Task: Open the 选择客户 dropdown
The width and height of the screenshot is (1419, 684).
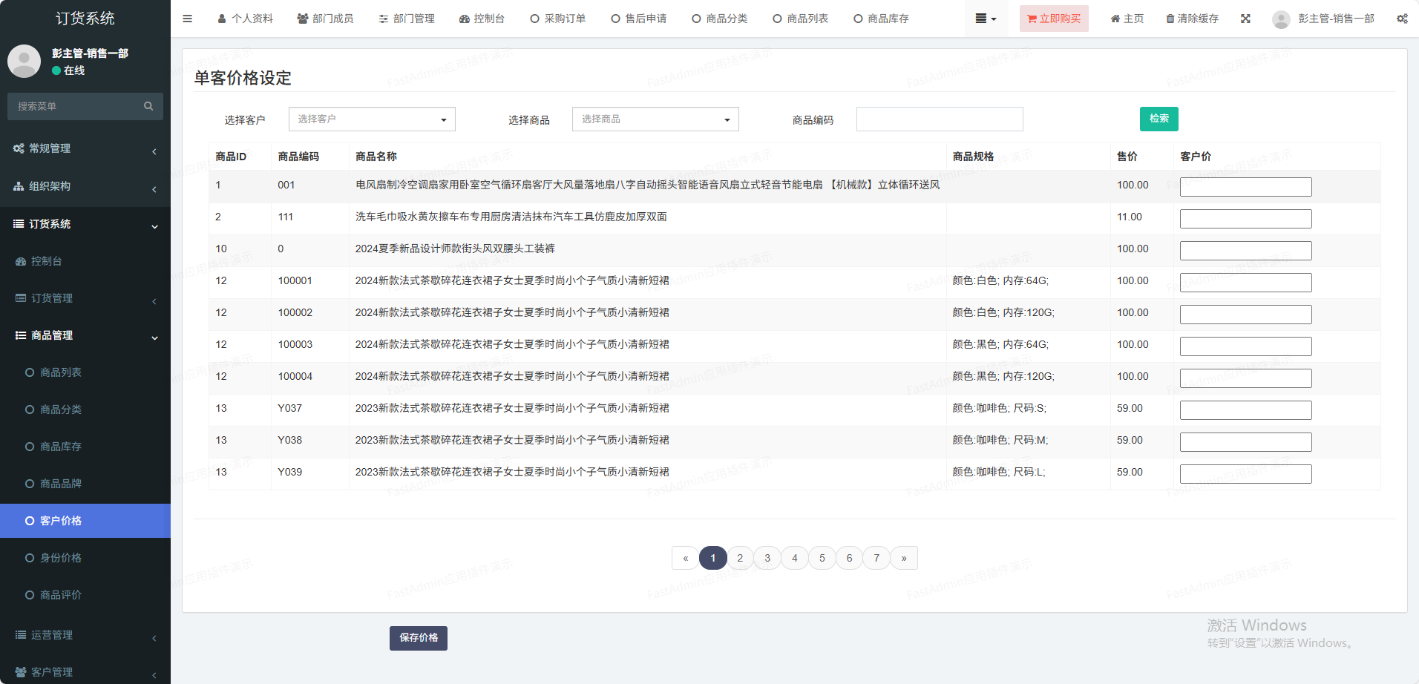Action: (372, 119)
